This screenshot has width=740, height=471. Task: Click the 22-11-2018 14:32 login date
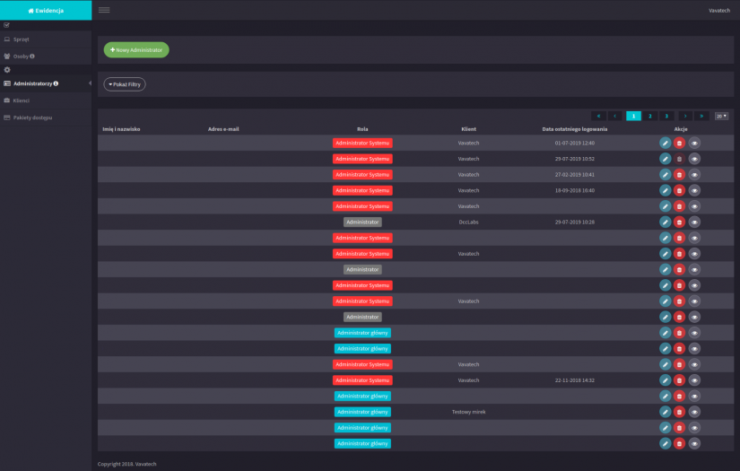pyautogui.click(x=574, y=380)
